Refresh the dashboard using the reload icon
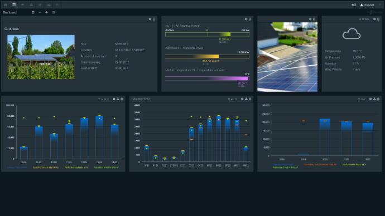This screenshot has width=385, height=216. coord(33,12)
